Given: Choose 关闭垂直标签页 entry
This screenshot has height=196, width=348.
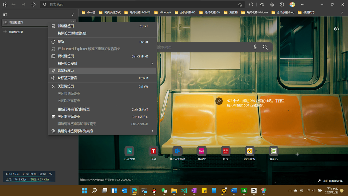Looking at the screenshot, I should 102,116.
